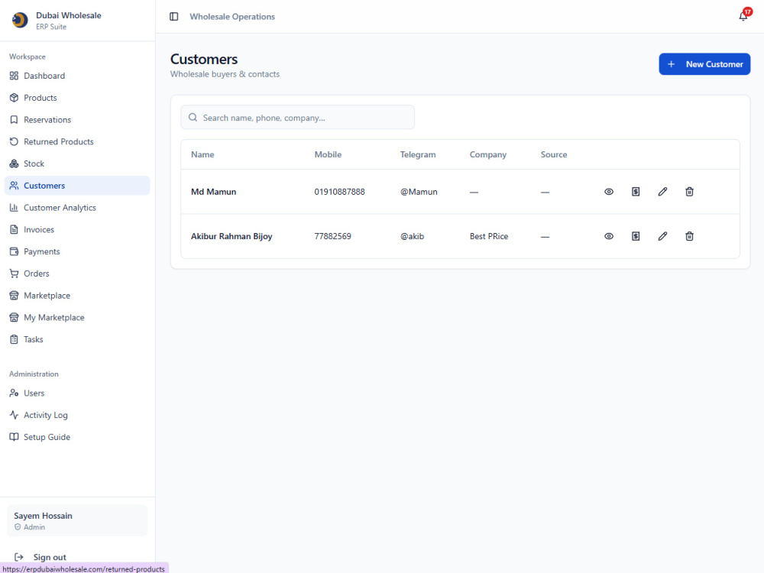Toggle the sidebar panel icon
Image resolution: width=764 pixels, height=573 pixels.
click(174, 17)
